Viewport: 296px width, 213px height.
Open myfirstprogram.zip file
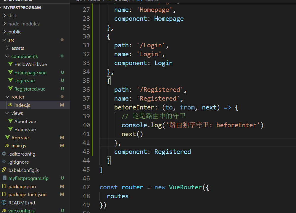pos(28,178)
